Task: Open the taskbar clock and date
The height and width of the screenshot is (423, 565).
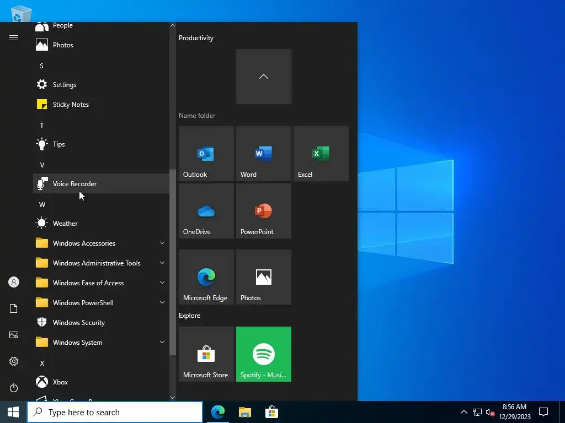Action: coord(515,412)
